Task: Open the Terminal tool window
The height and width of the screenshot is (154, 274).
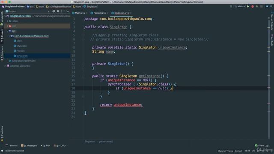Action: [12, 145]
